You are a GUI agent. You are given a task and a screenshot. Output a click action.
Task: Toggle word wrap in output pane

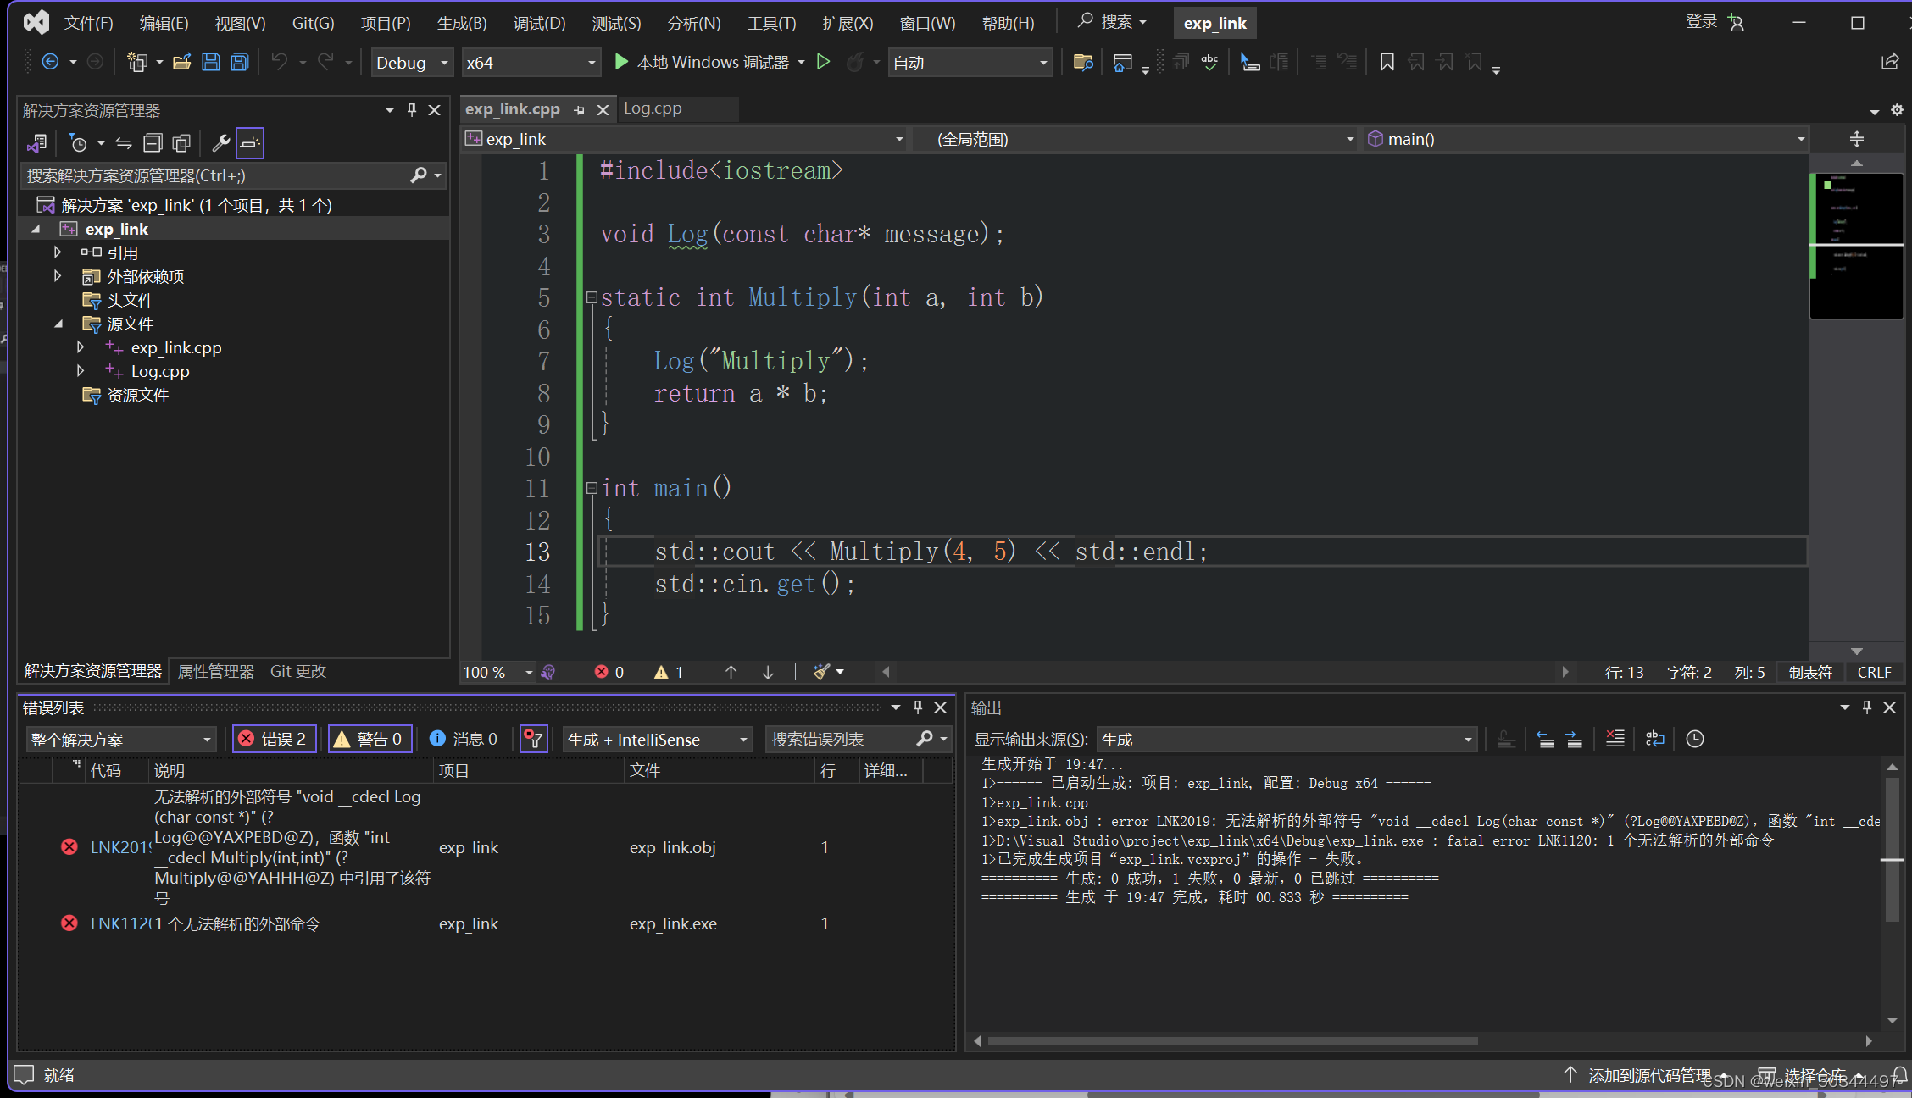[1654, 739]
